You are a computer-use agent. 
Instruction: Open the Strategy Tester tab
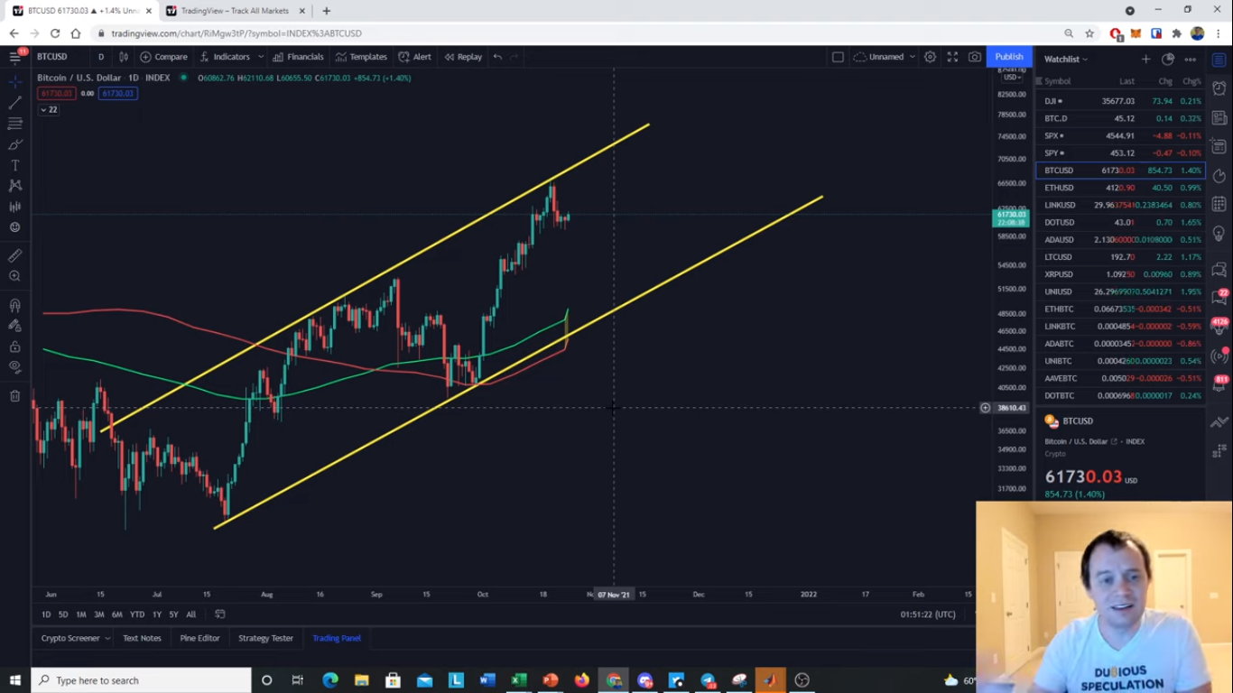pos(265,638)
